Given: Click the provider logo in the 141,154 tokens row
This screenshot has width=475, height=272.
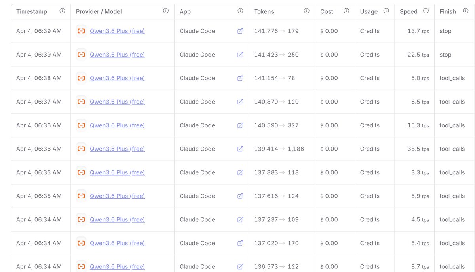Looking at the screenshot, I should pos(81,78).
